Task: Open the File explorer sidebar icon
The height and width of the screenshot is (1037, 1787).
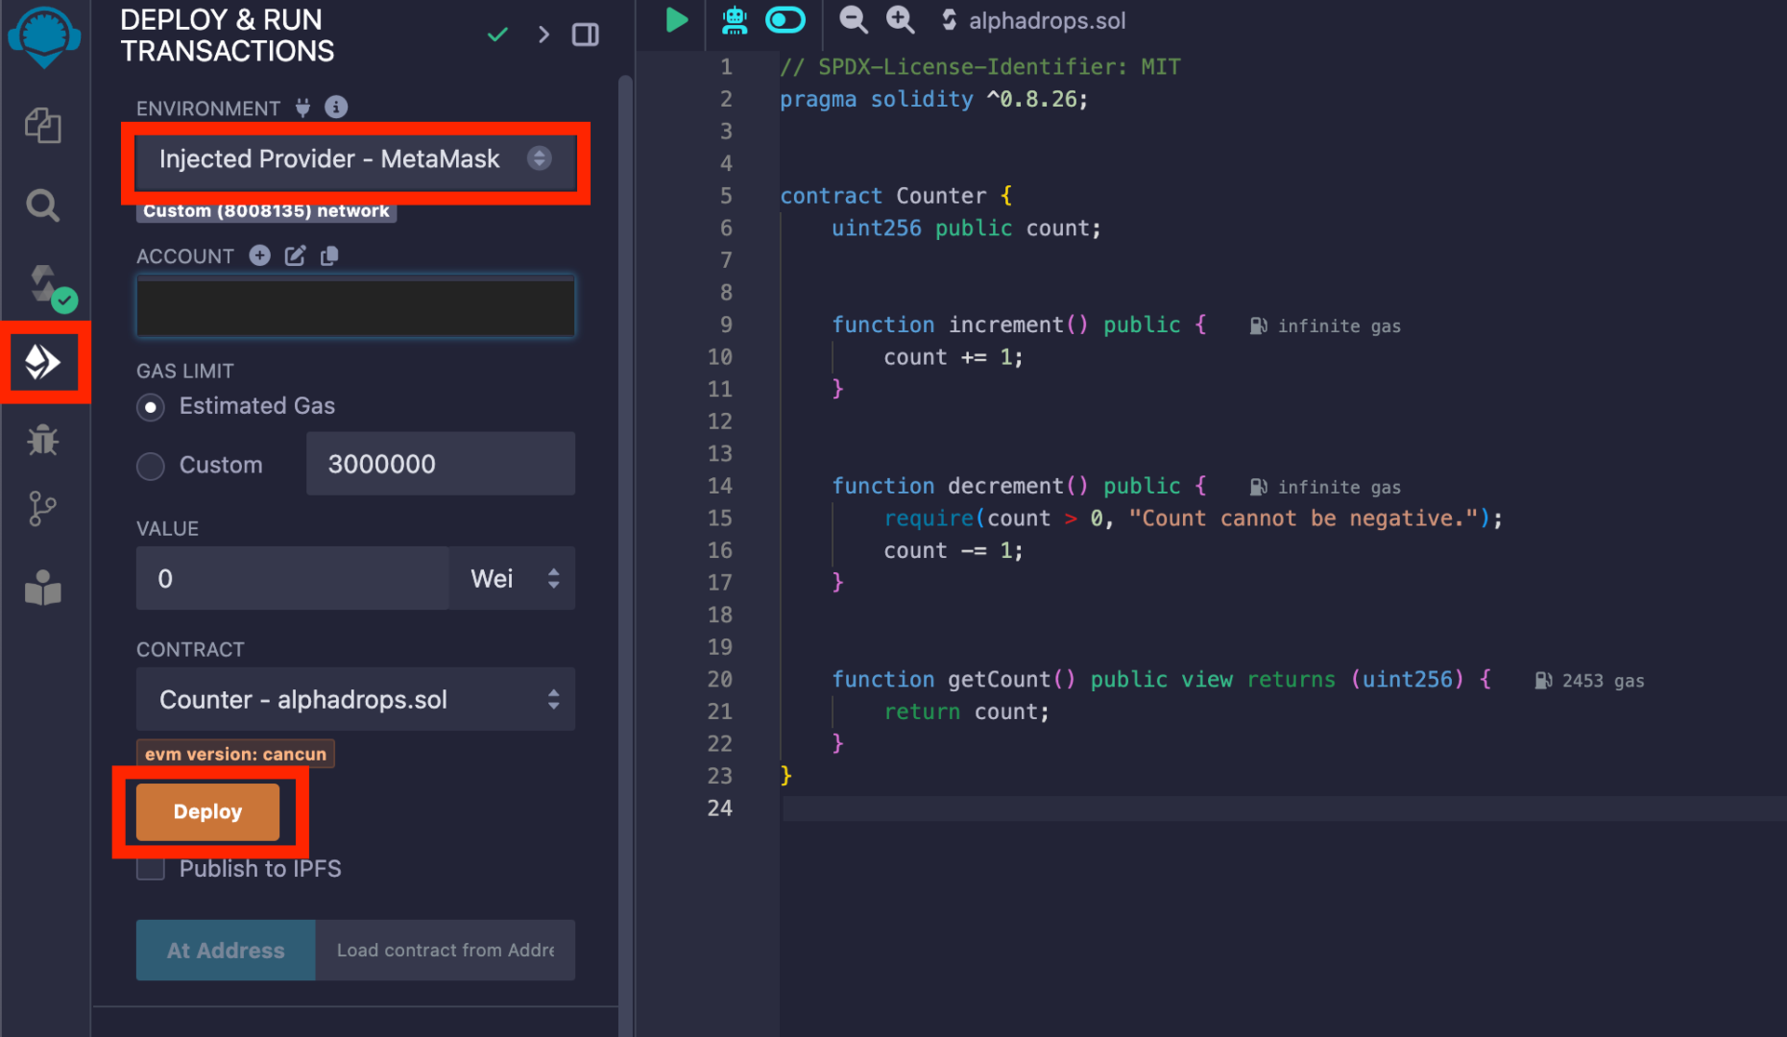Action: coord(43,125)
